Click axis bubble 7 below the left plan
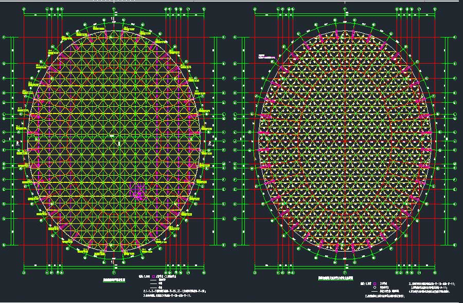Image resolution: width=463 pixels, height=303 pixels. click(114, 273)
